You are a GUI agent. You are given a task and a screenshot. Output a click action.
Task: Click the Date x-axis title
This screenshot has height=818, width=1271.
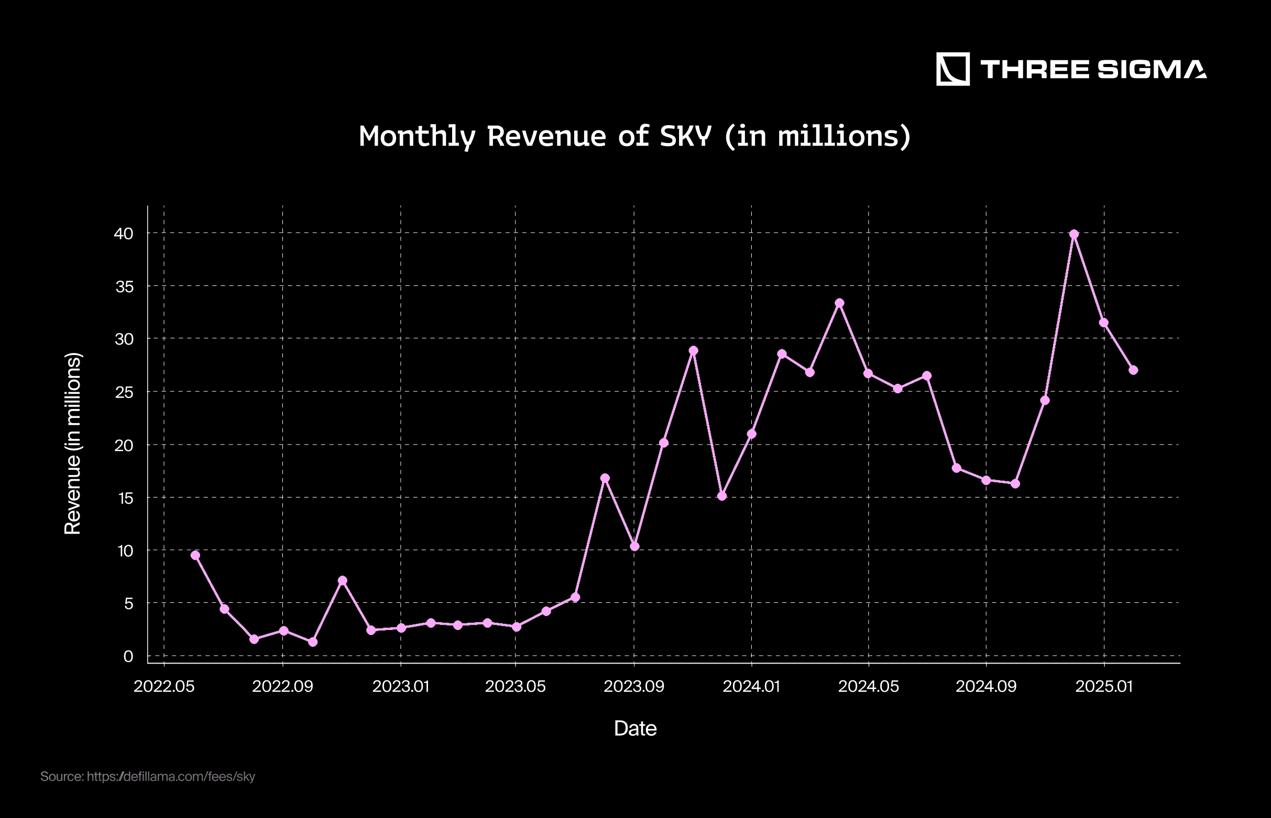pyautogui.click(x=635, y=728)
